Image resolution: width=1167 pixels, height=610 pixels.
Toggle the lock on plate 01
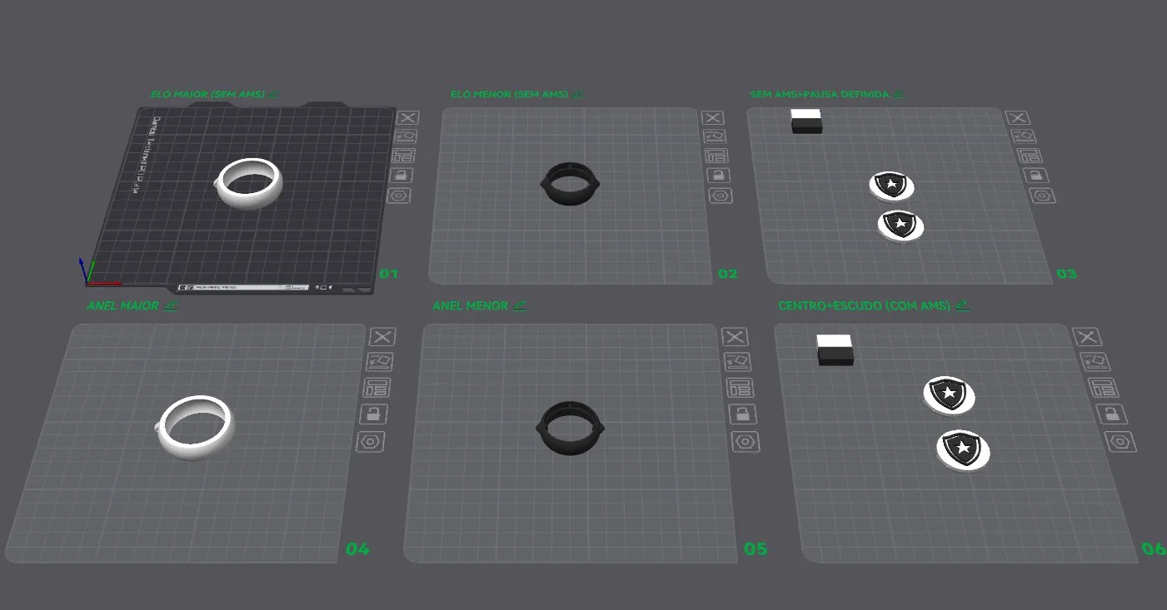click(401, 175)
